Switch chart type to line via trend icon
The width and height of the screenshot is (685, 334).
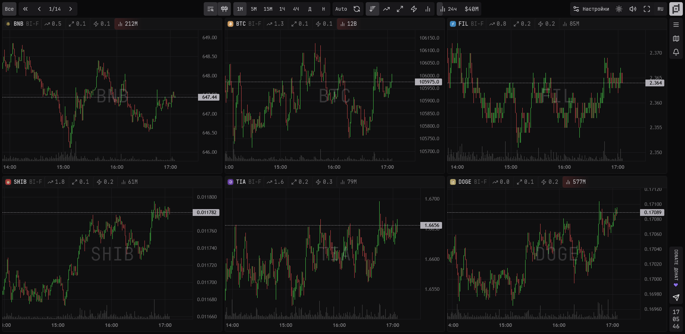tap(386, 9)
